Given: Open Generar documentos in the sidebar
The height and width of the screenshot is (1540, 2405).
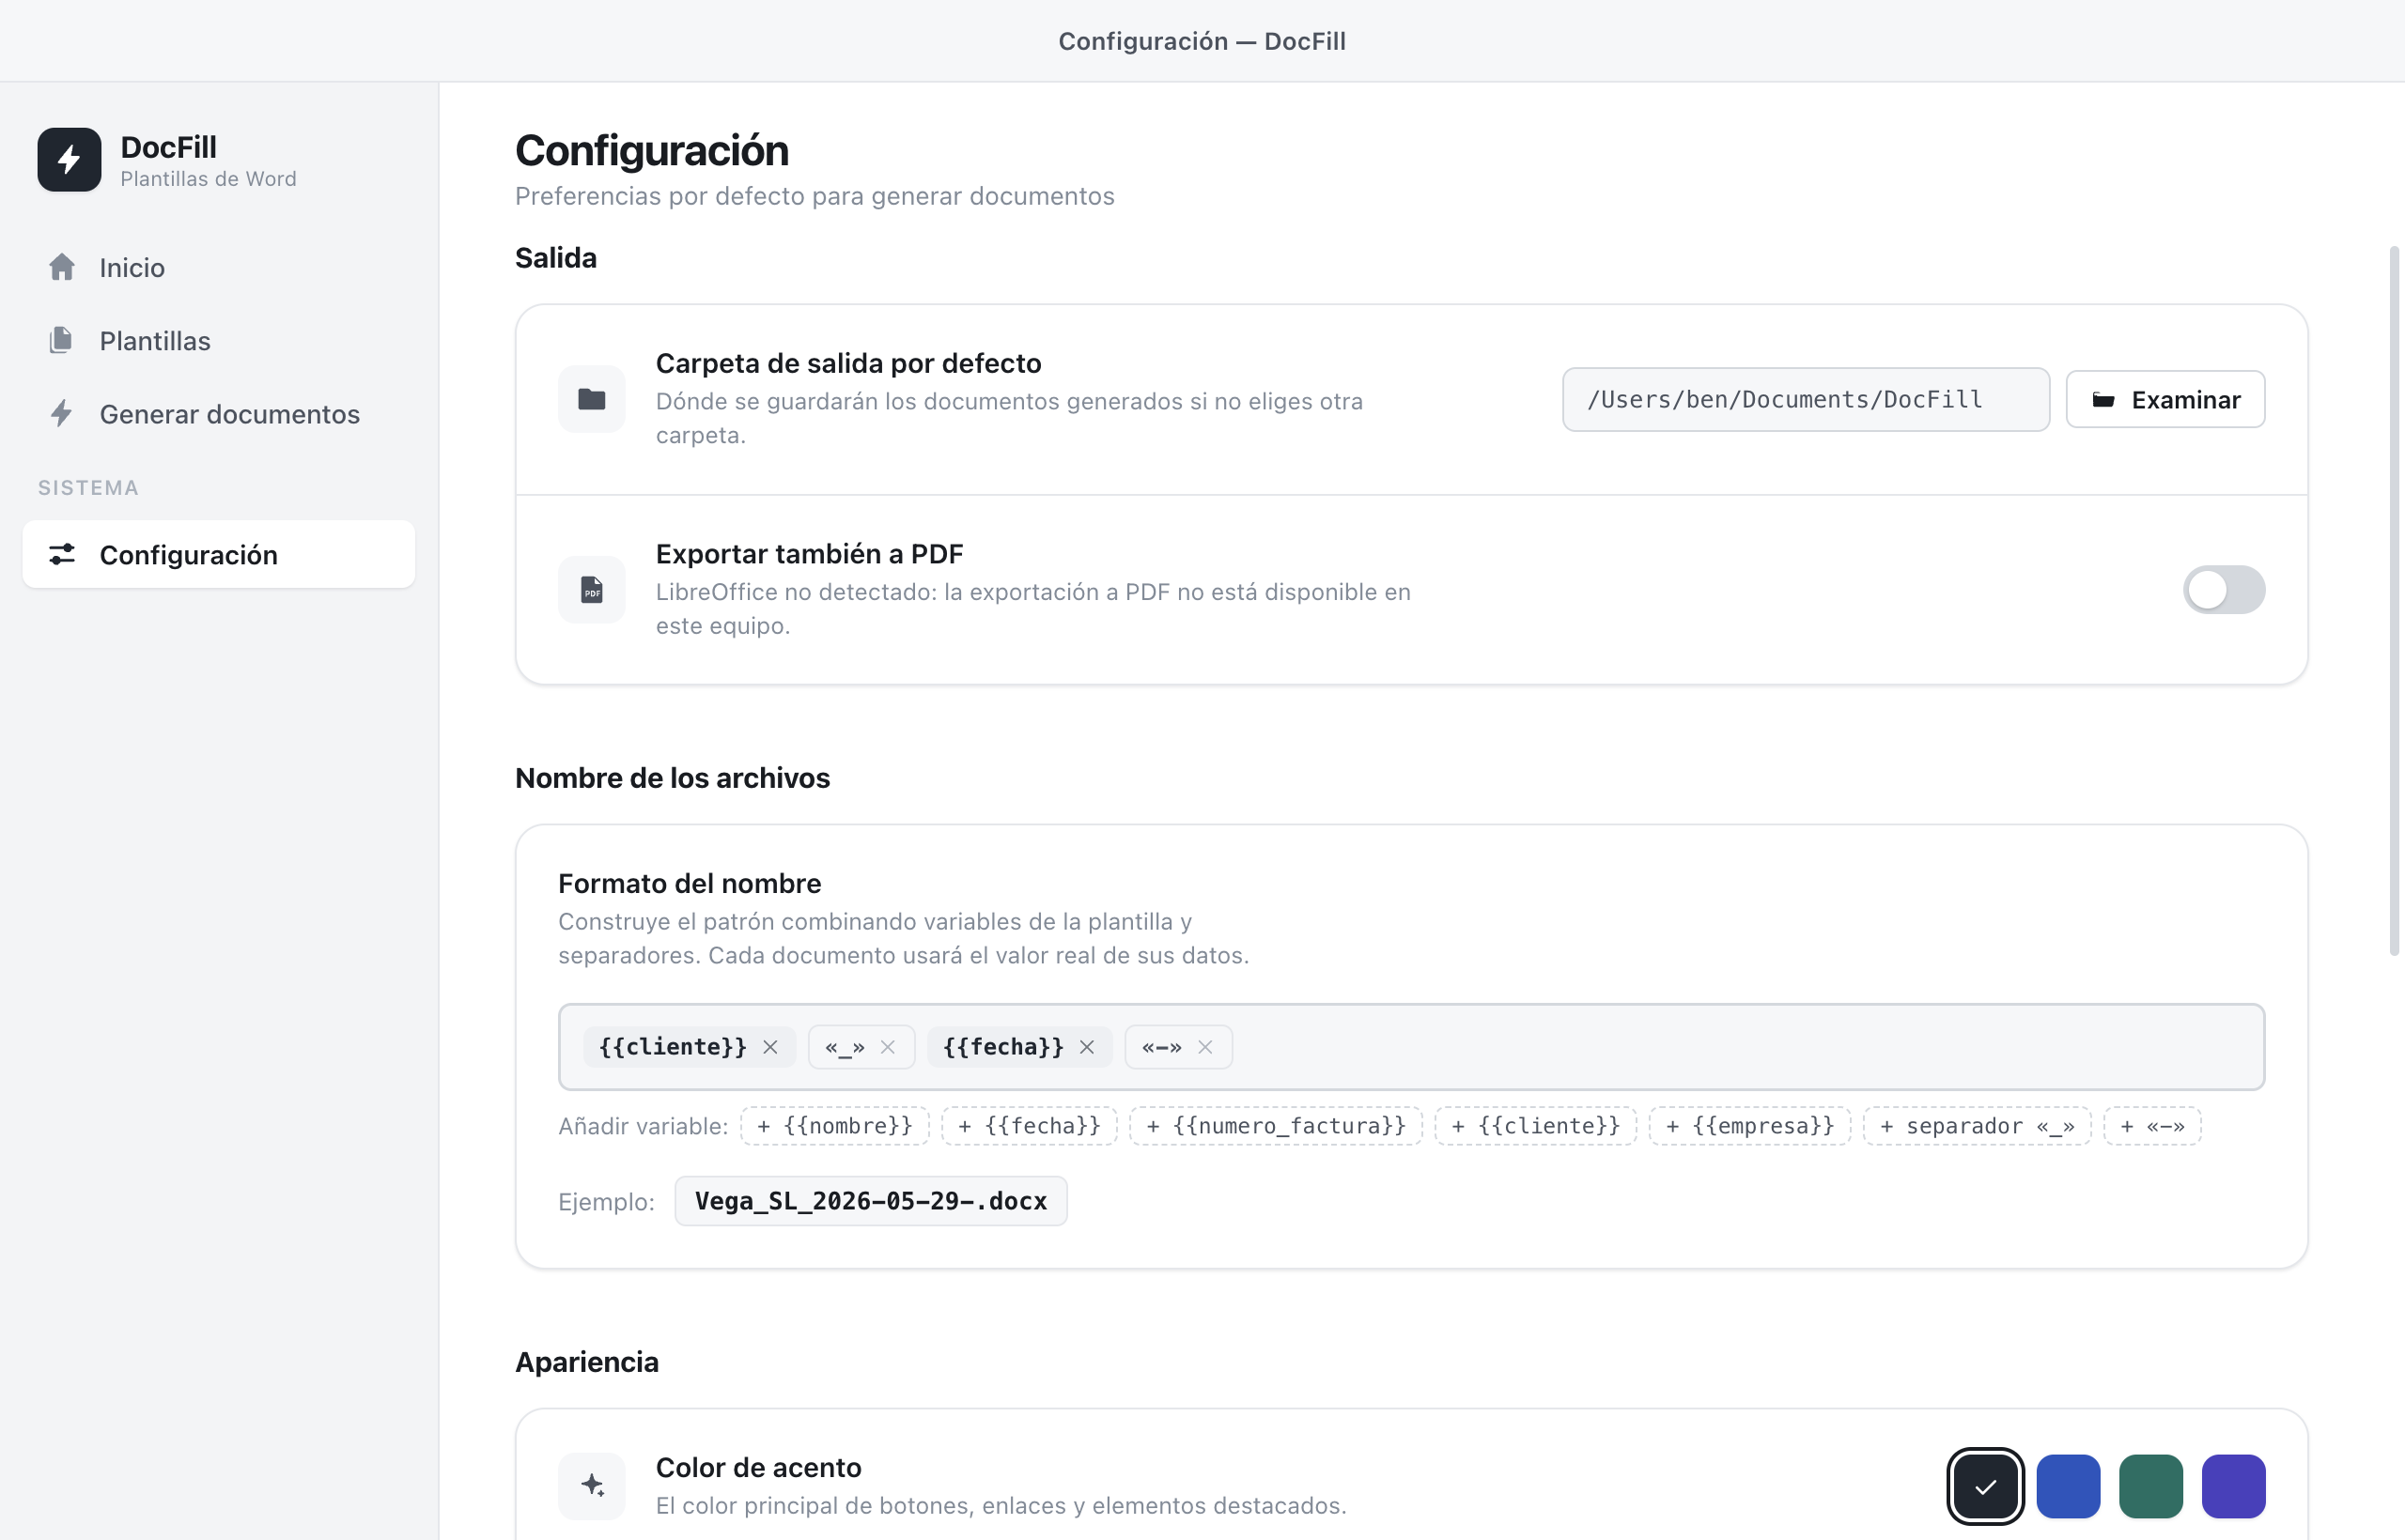Looking at the screenshot, I should point(218,413).
